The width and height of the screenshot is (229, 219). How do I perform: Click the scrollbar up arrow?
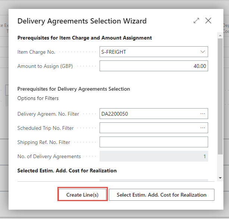[220, 35]
